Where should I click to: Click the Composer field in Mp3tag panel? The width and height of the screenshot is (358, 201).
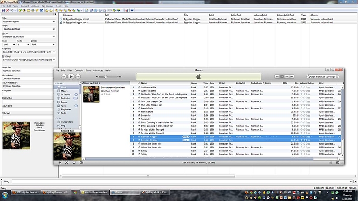(27, 94)
